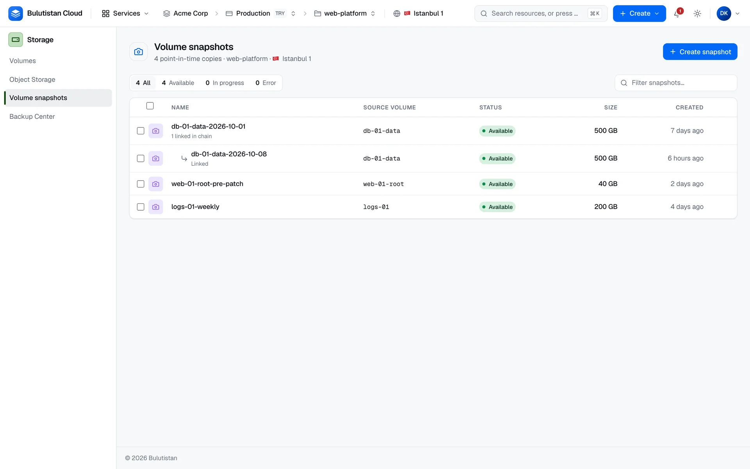Sort by the Size column header
Screen dimensions: 750x469
611,107
